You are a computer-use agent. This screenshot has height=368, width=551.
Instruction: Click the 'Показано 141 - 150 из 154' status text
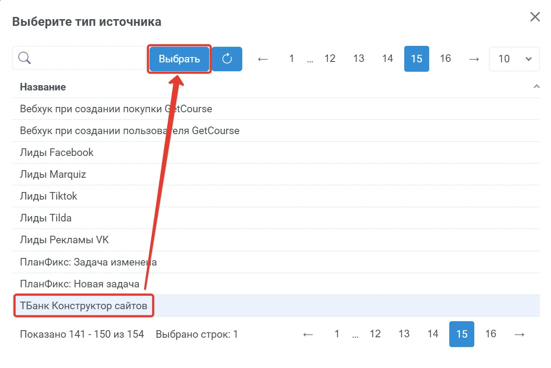82,334
